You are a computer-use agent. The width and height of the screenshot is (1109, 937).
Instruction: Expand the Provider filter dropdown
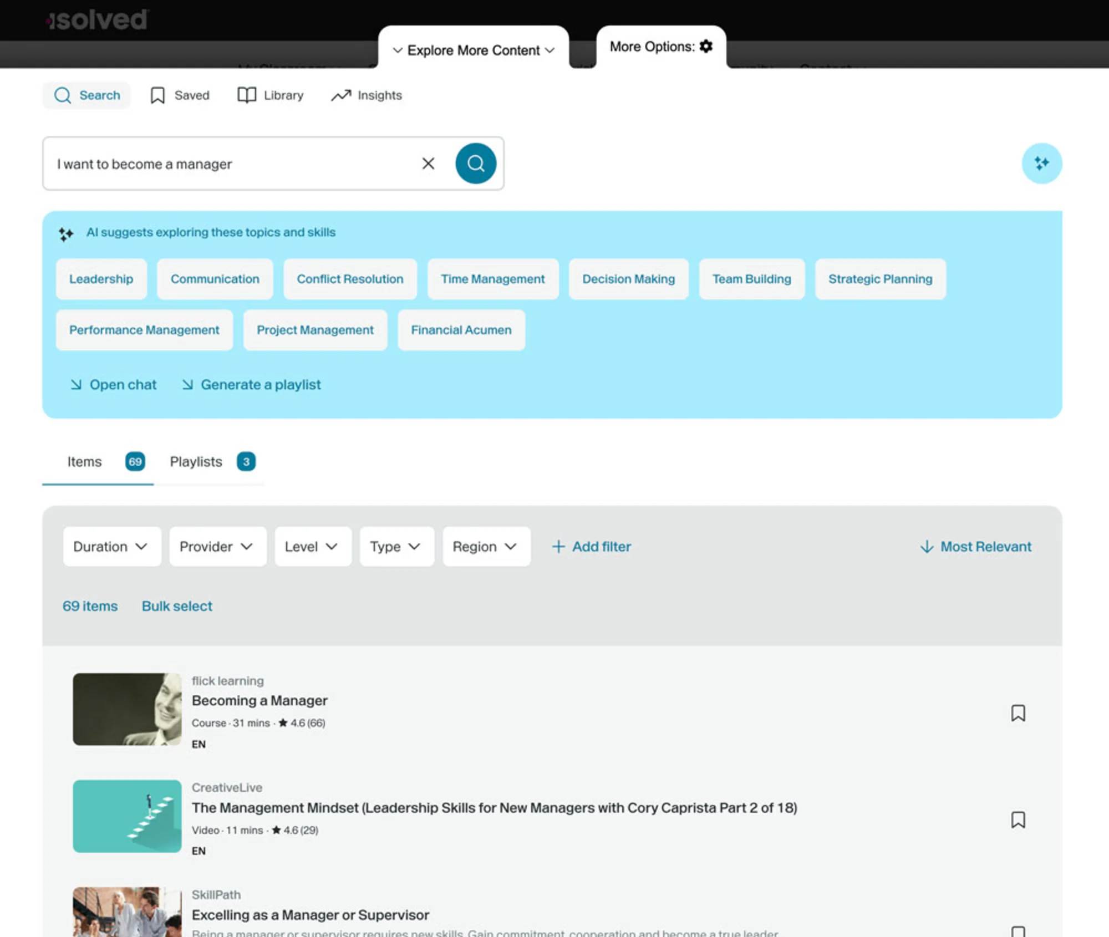pyautogui.click(x=217, y=547)
